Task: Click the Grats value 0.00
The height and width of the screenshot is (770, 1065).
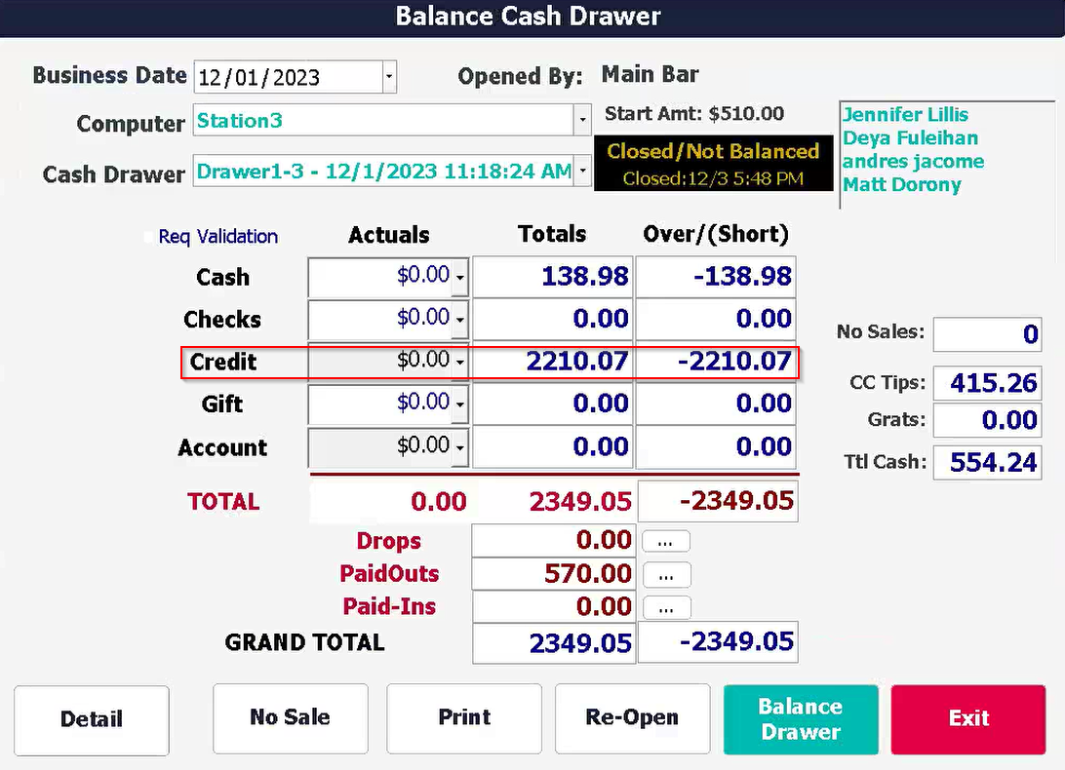Action: point(988,420)
